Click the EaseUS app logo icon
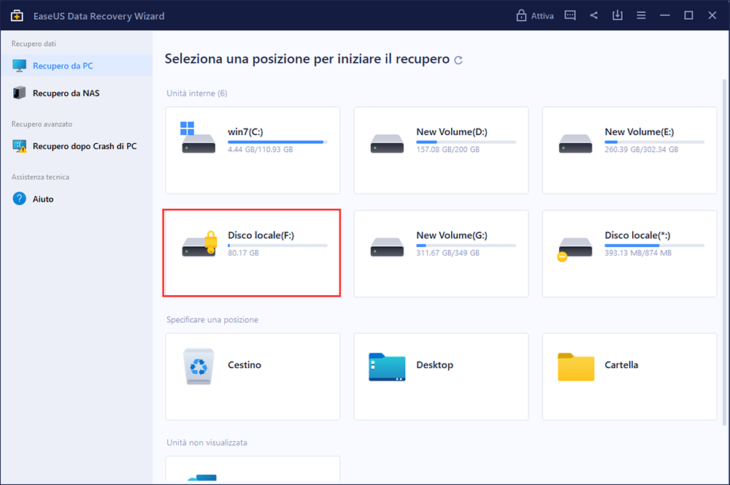This screenshot has height=485, width=730. [17, 16]
